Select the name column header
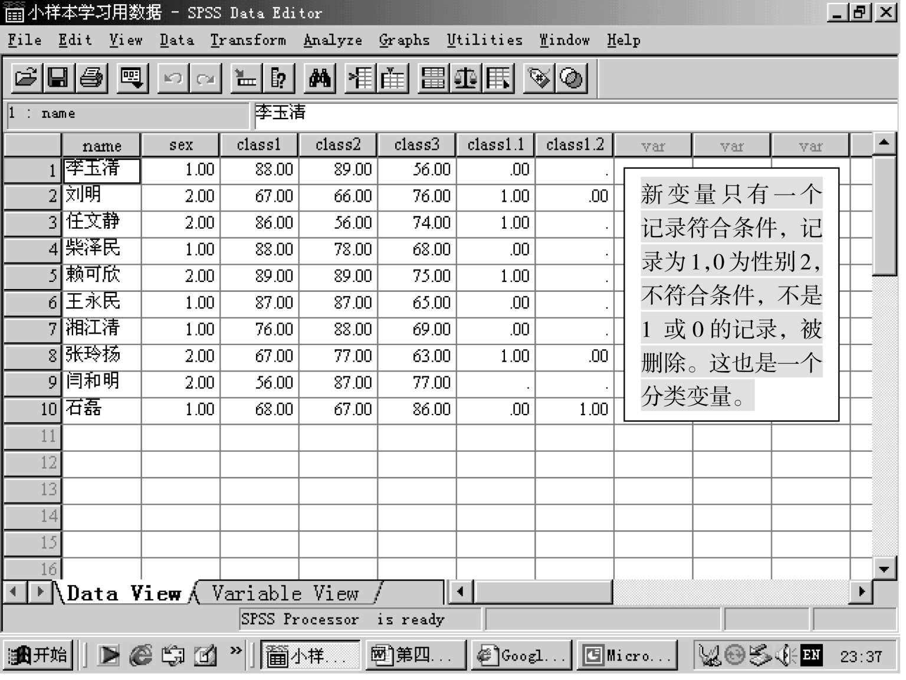 click(101, 145)
